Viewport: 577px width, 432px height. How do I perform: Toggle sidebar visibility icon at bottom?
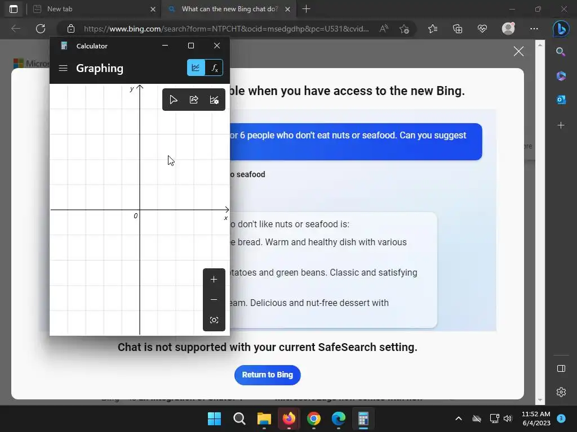[561, 368]
